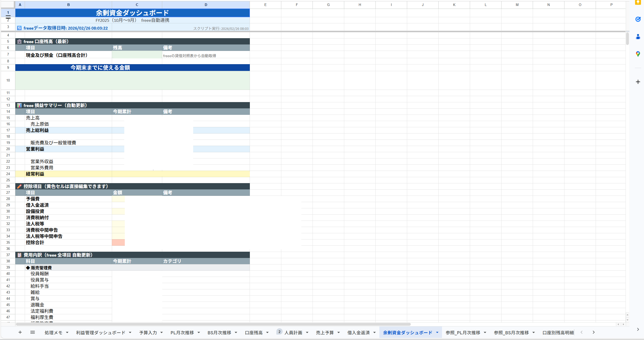Open the 処理メモ tab dropdown menu
The width and height of the screenshot is (644, 340).
coord(67,332)
